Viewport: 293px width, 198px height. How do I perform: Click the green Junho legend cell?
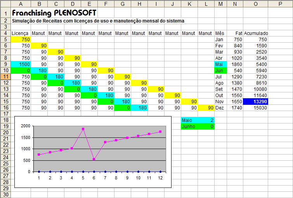[x=189, y=127]
